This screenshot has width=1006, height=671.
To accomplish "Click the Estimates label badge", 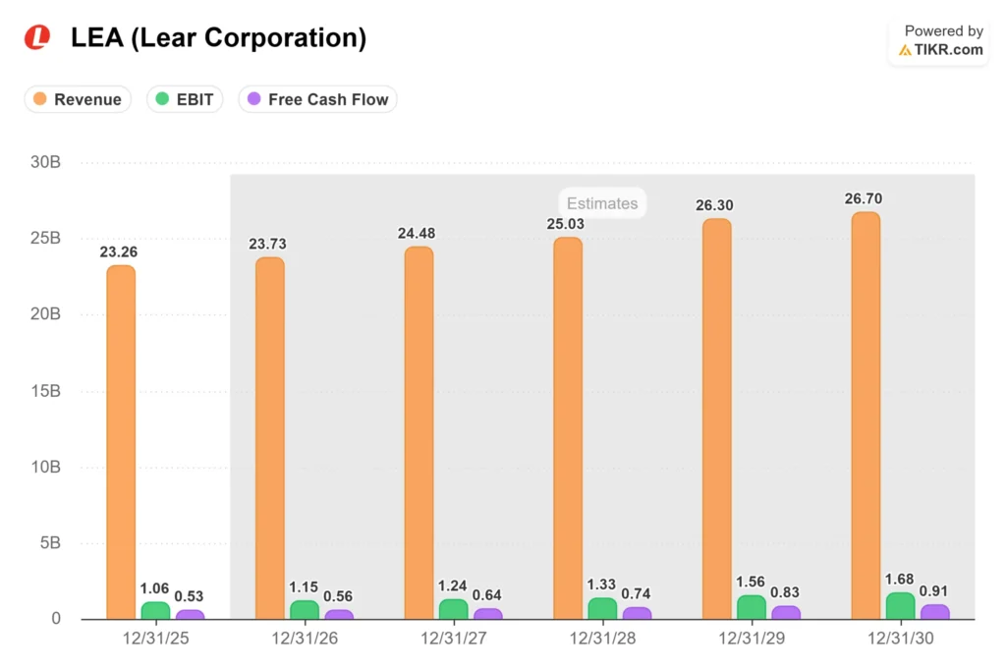I will (602, 203).
